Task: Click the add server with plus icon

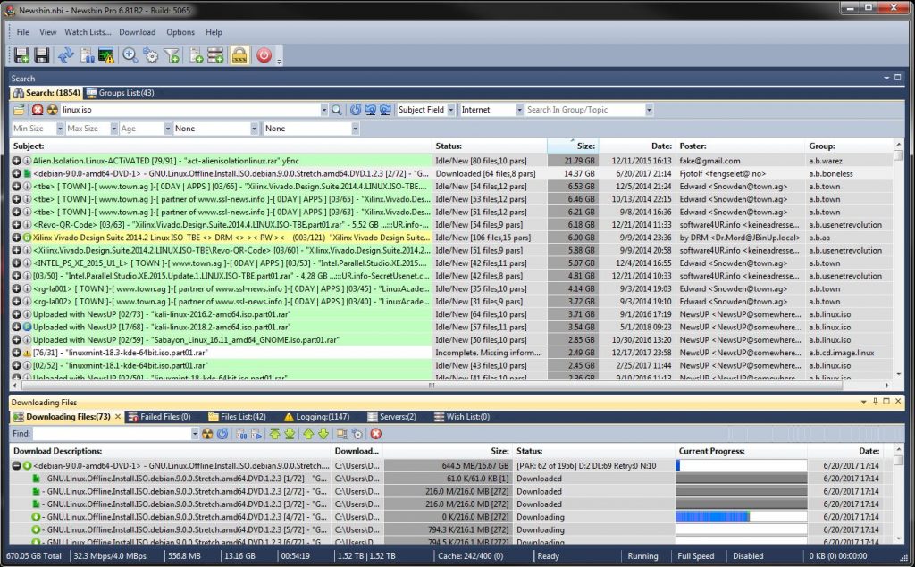Action: pyautogui.click(x=215, y=55)
